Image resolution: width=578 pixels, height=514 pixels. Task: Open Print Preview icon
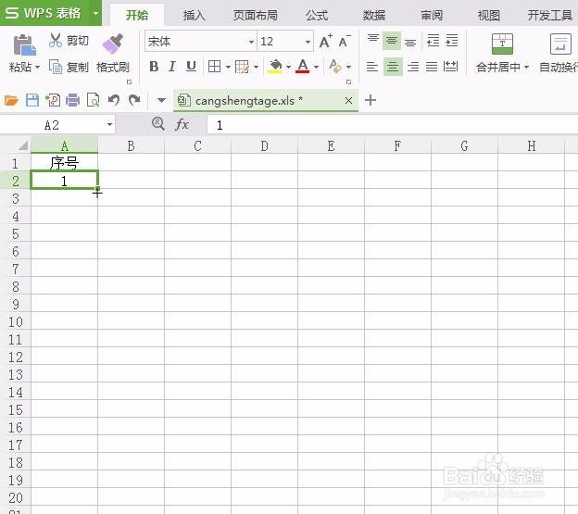[93, 100]
